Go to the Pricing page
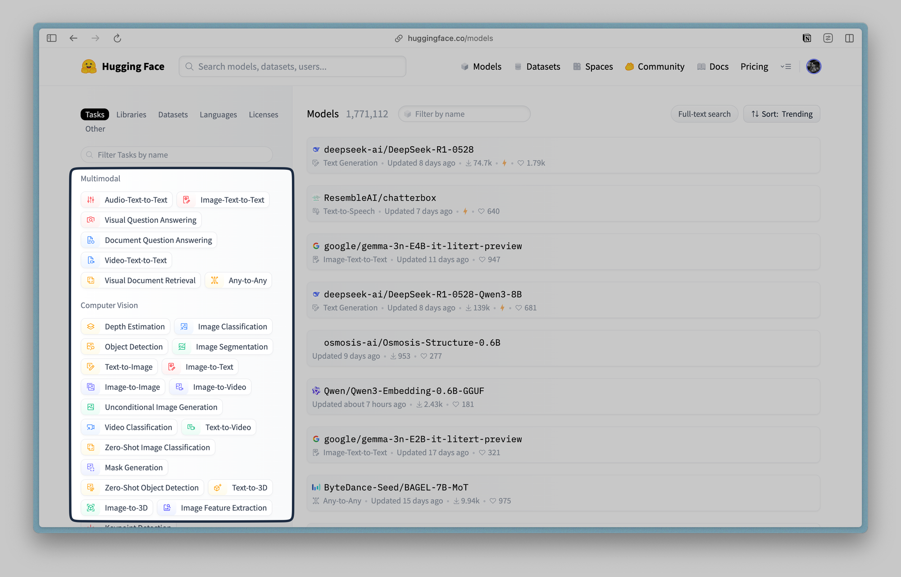901x577 pixels. [x=754, y=67]
